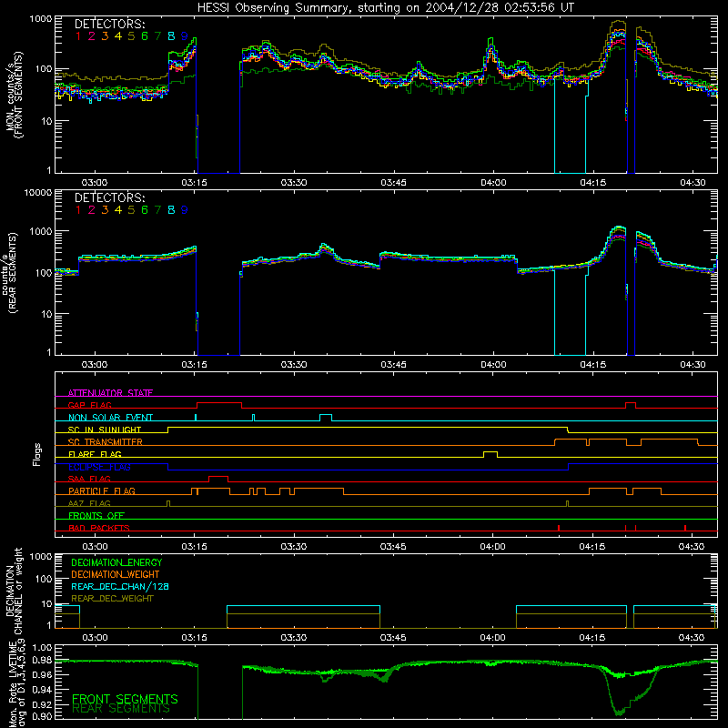Click dark green detector 7 in front segments legend

pyautogui.click(x=157, y=36)
